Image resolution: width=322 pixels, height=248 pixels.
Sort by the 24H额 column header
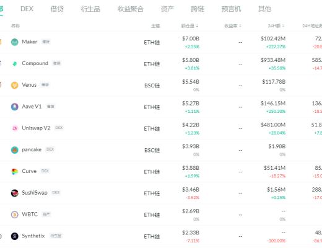(x=276, y=26)
